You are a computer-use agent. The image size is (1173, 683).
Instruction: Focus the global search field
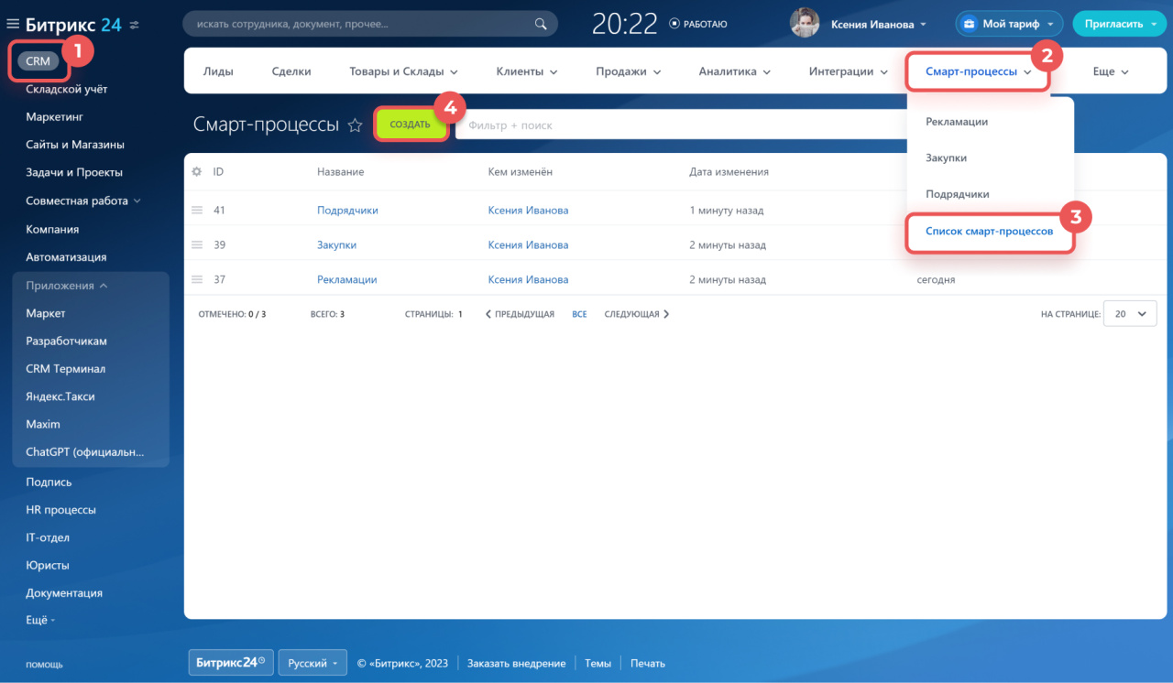[x=370, y=24]
